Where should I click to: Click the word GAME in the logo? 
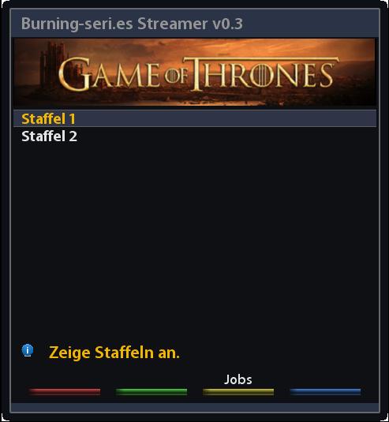click(110, 74)
